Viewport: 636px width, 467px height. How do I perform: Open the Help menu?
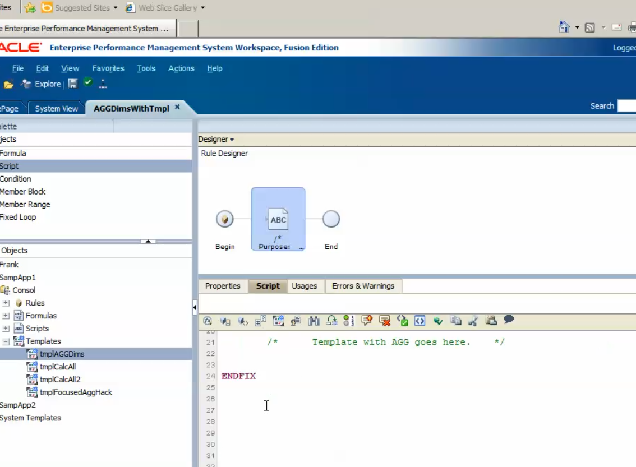(x=215, y=68)
